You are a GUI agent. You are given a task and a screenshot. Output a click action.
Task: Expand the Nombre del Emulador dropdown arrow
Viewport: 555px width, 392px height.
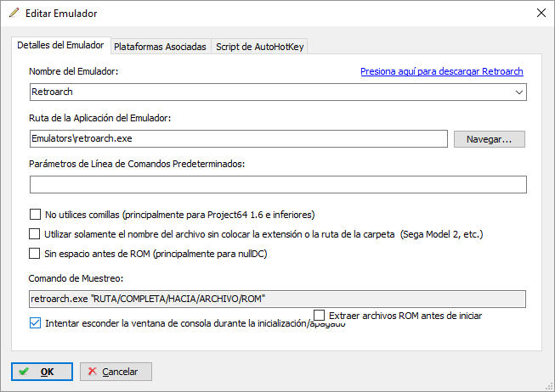[519, 92]
